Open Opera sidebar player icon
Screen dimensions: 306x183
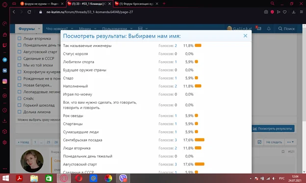click(x=5, y=96)
